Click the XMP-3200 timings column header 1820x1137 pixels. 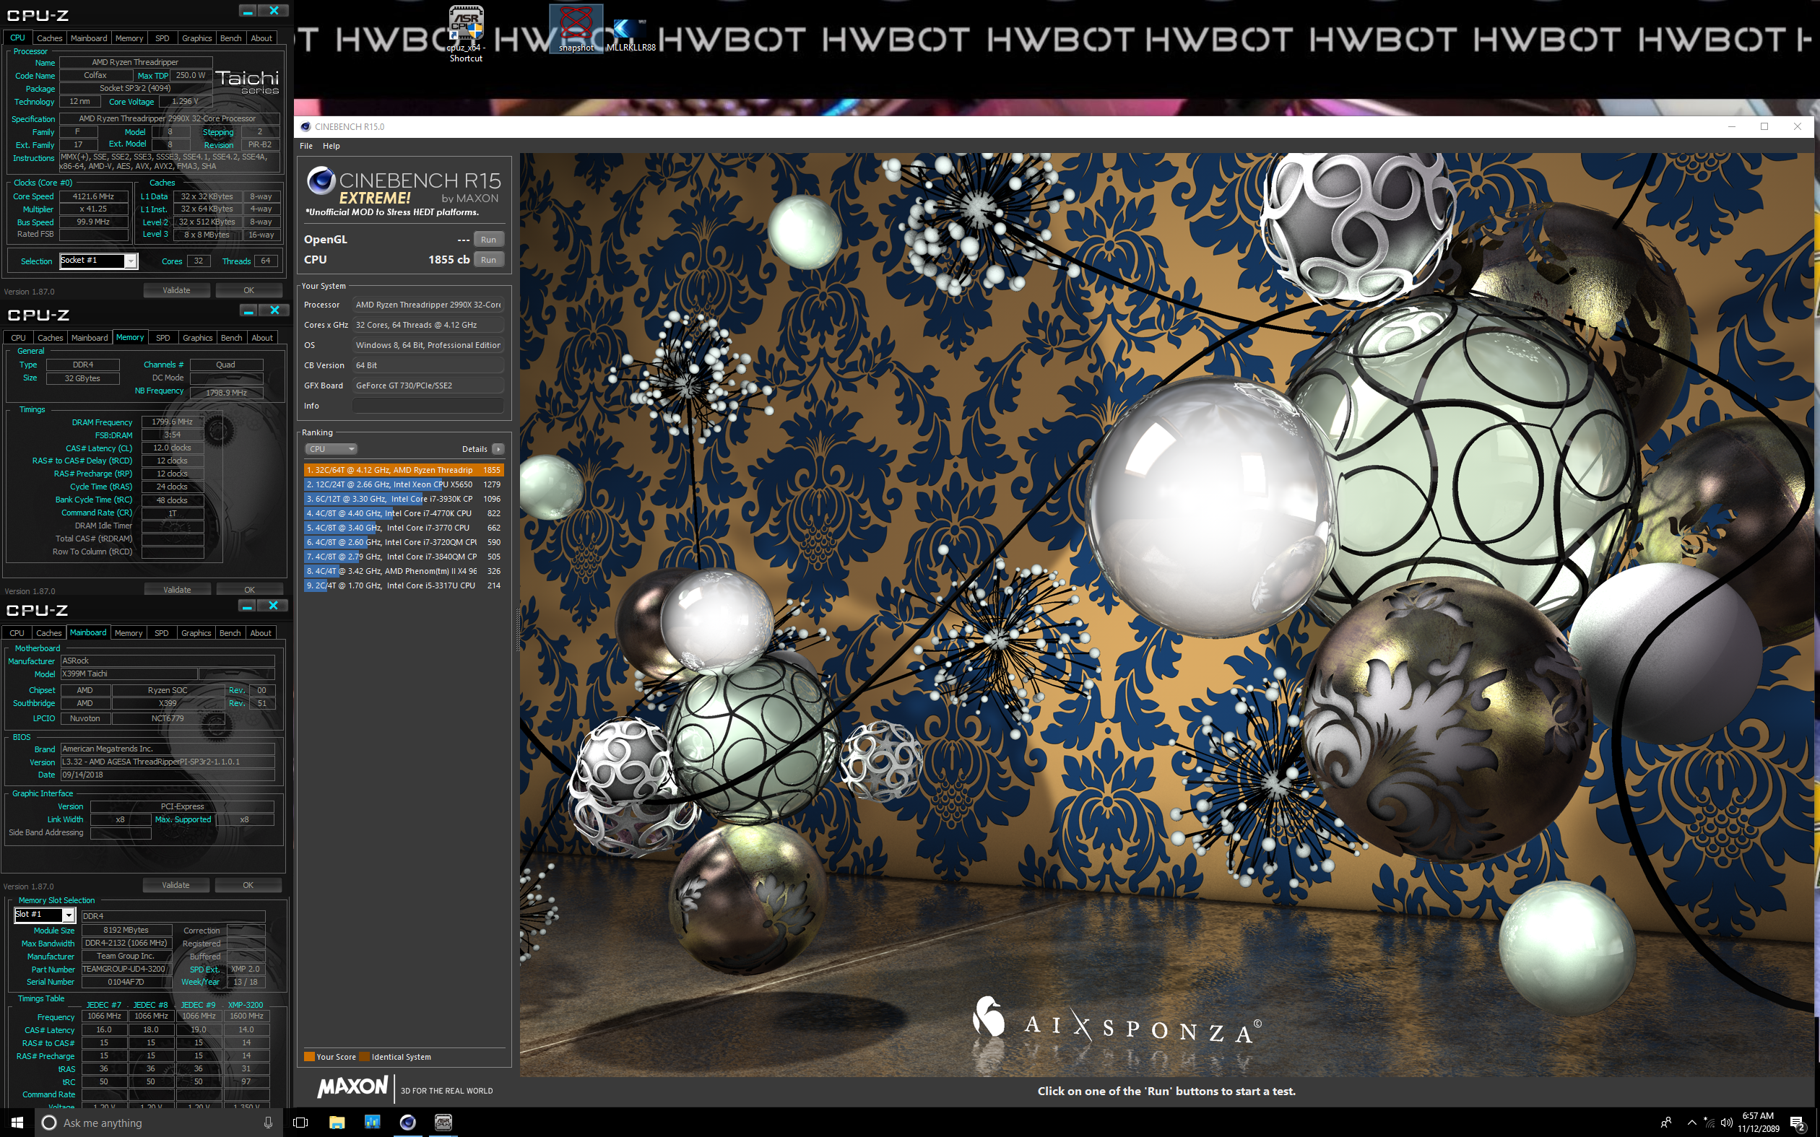pyautogui.click(x=246, y=1005)
